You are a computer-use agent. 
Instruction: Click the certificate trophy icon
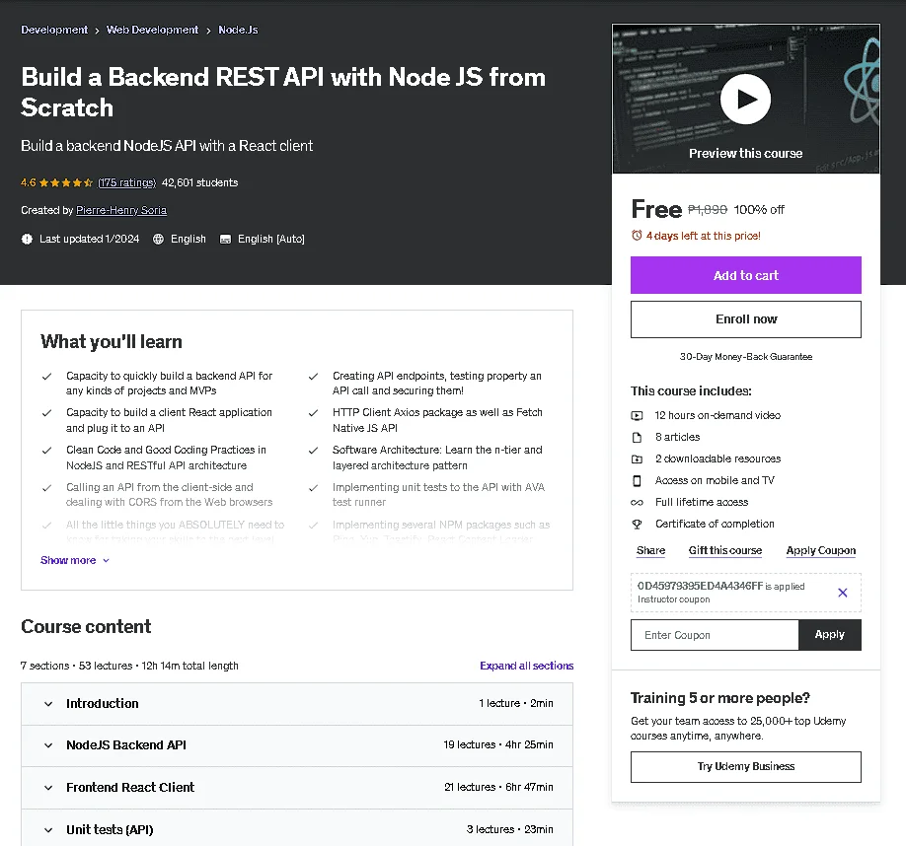pos(637,524)
